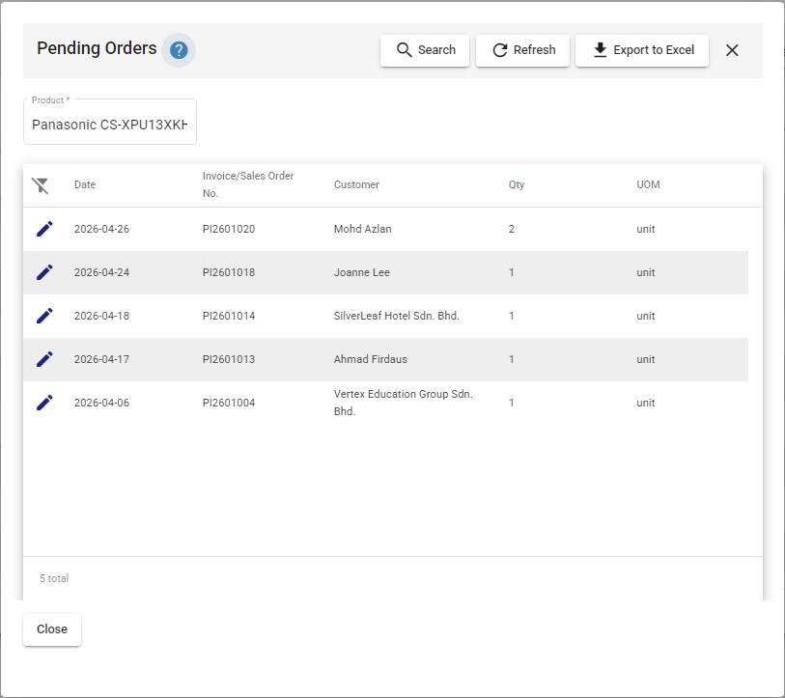Click invoice number PI2601014
Screen dimensions: 785x698
229,316
